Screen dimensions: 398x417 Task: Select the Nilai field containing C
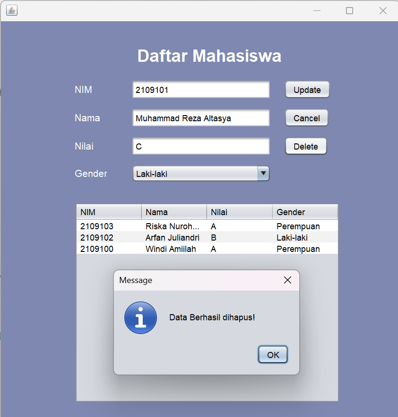click(x=200, y=146)
